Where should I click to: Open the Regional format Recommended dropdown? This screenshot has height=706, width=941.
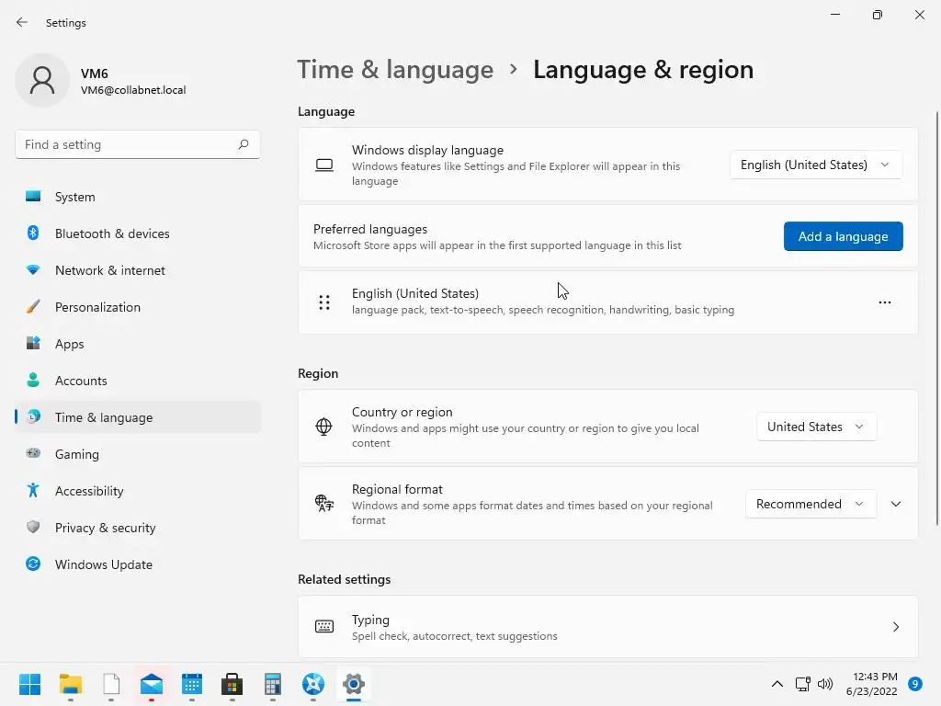coord(811,504)
